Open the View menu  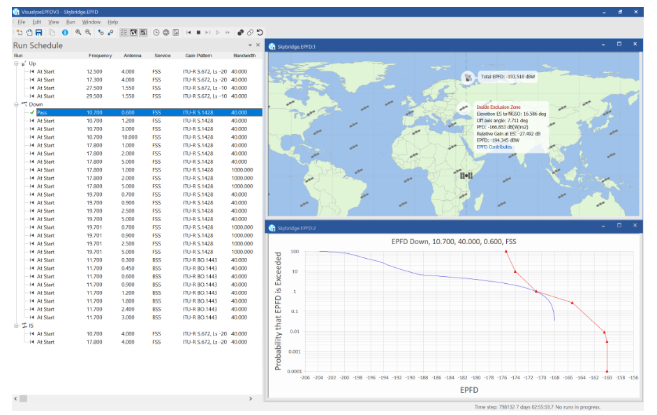54,22
